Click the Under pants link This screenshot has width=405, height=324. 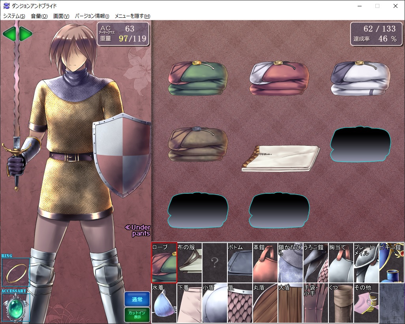click(138, 230)
